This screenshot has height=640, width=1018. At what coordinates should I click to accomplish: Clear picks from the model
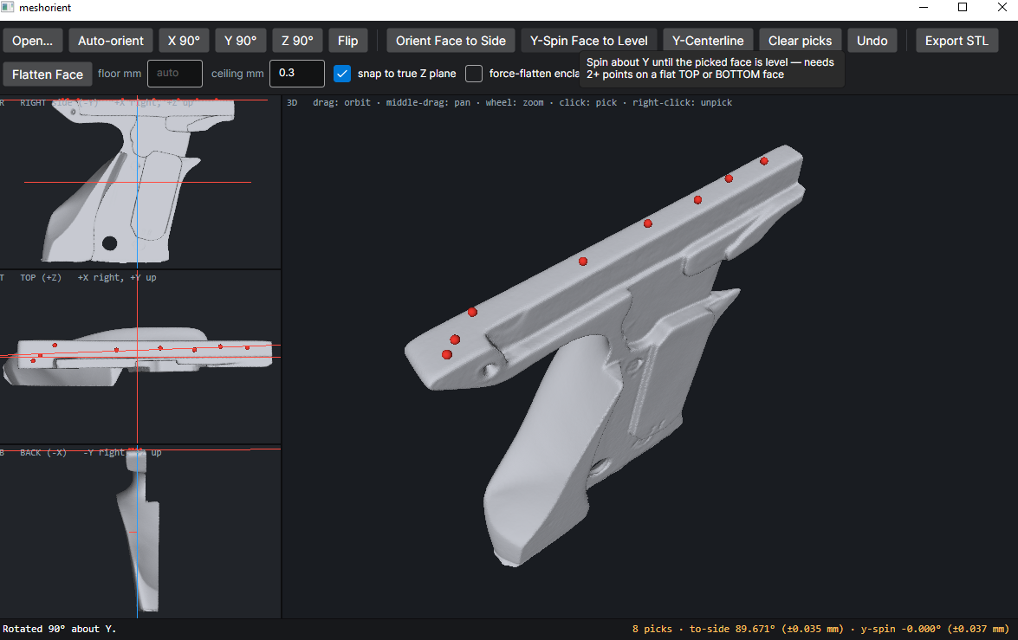pos(800,40)
